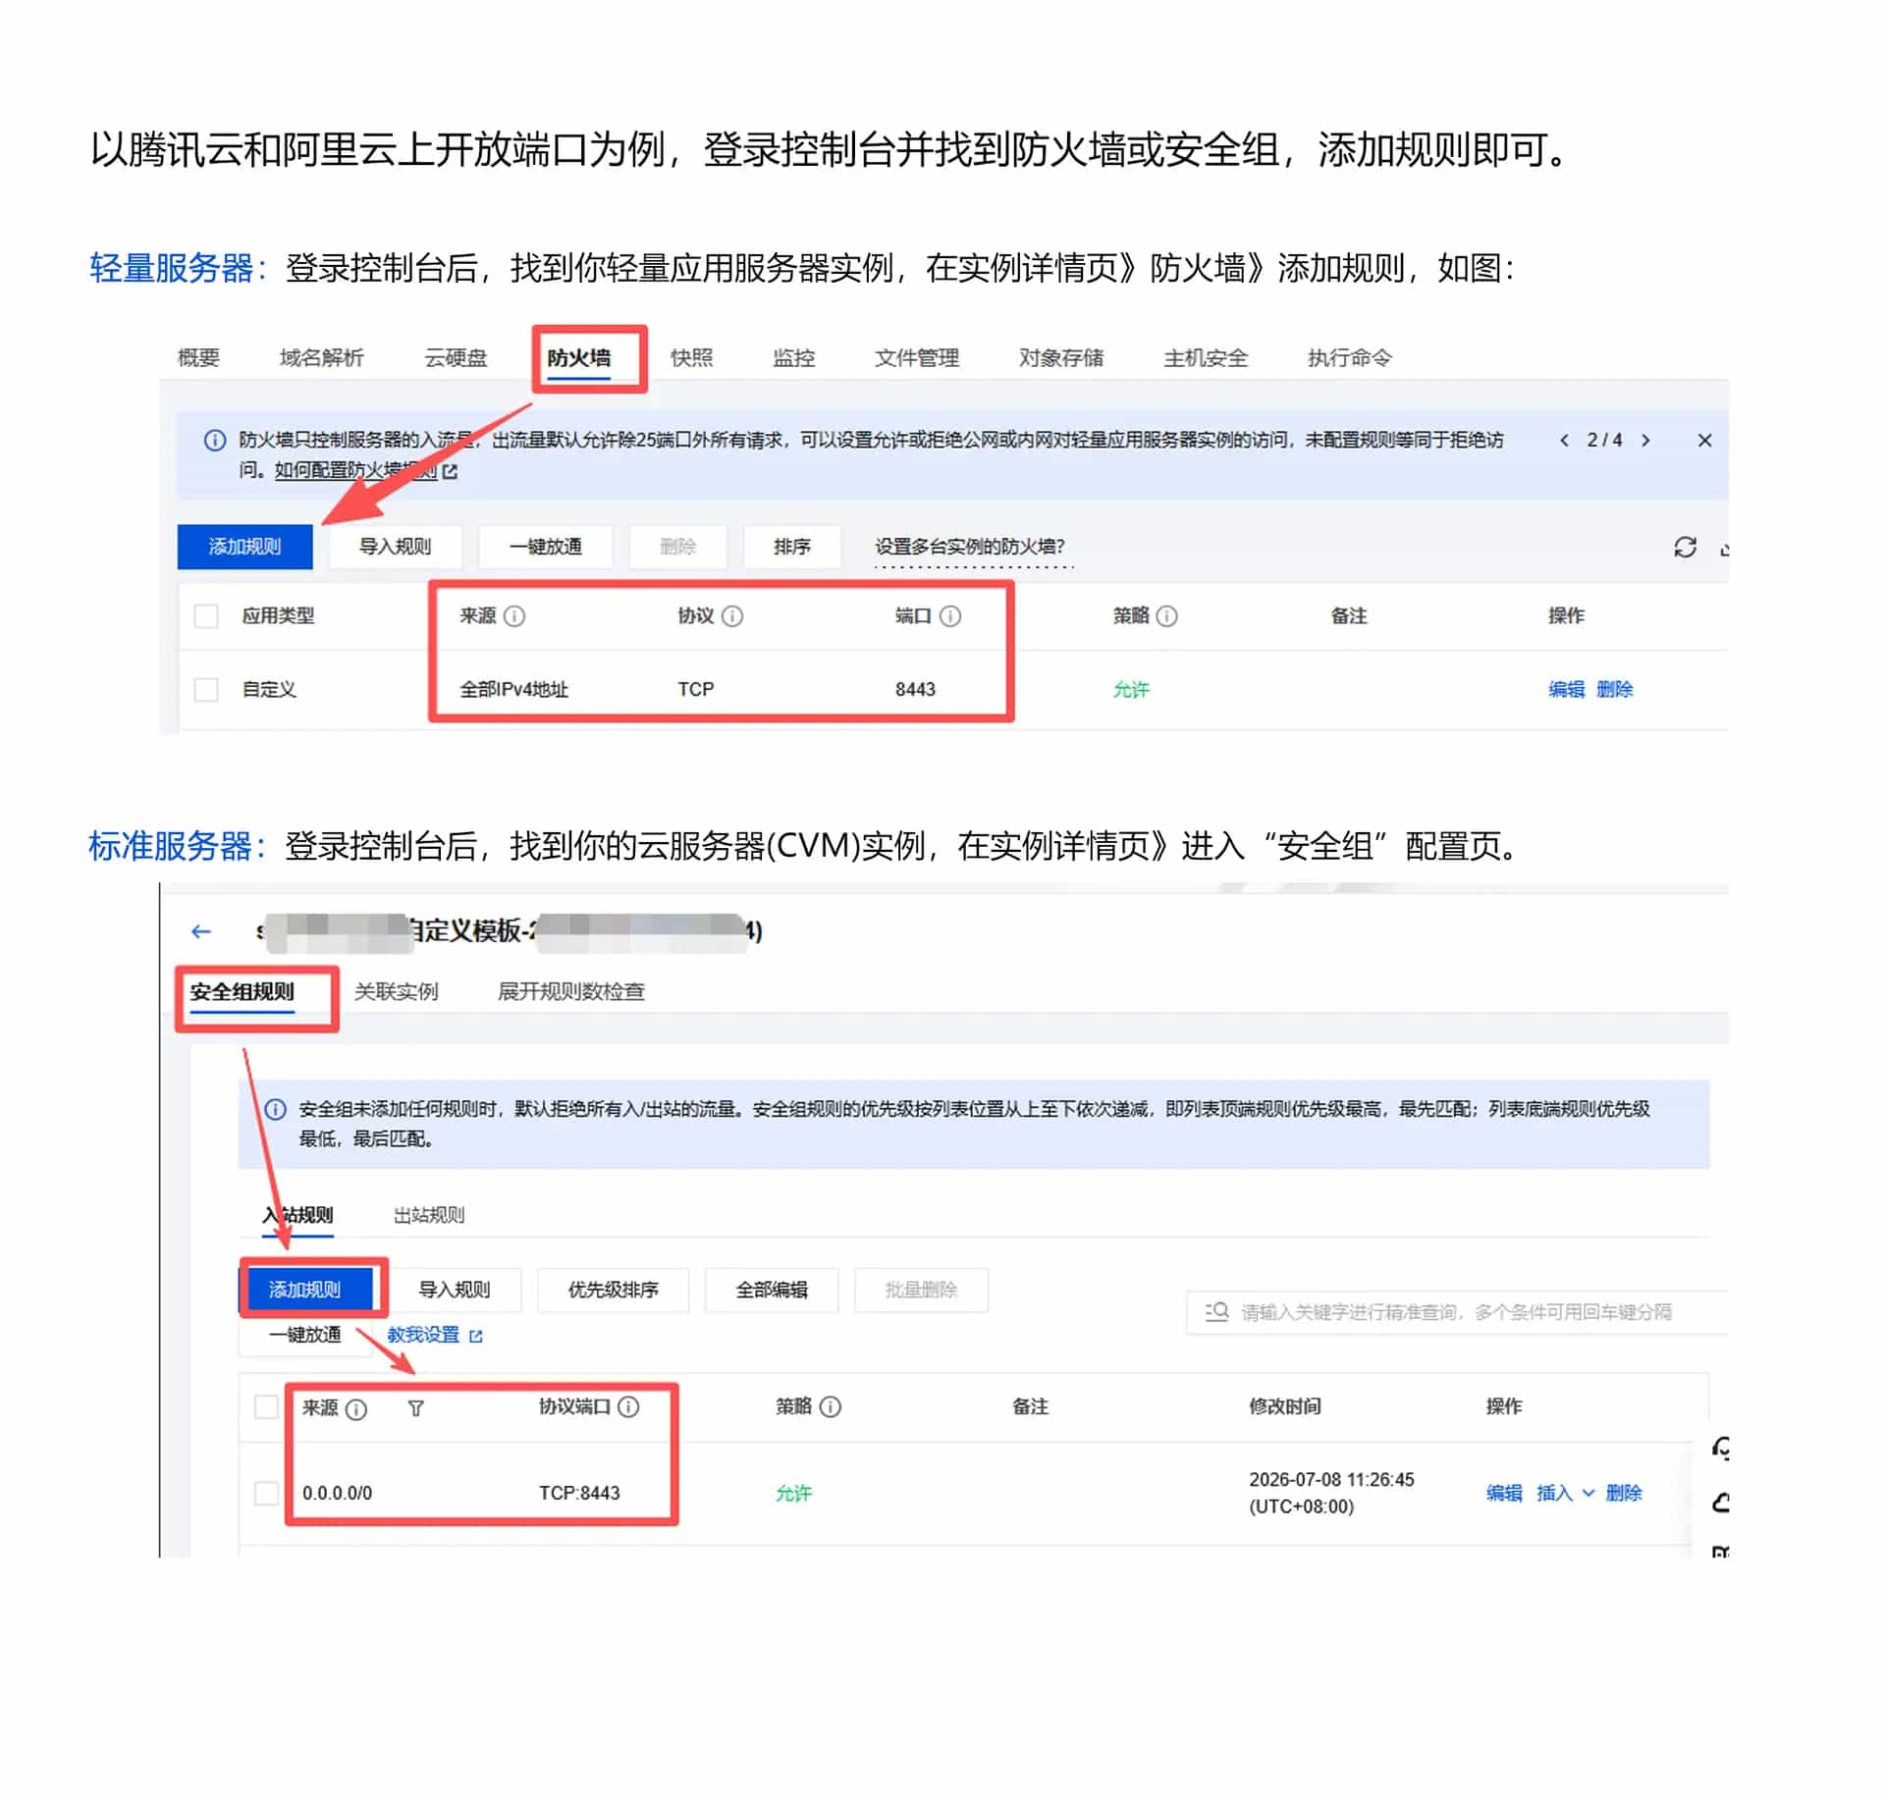Click the 全部编辑 button
This screenshot has width=1885, height=1795.
click(772, 1290)
